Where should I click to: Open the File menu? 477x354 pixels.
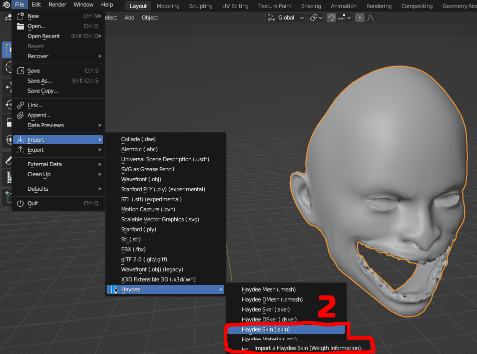click(x=20, y=5)
